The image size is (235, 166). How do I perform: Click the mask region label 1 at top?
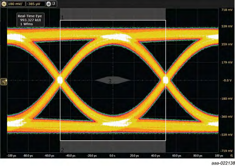click(x=62, y=17)
